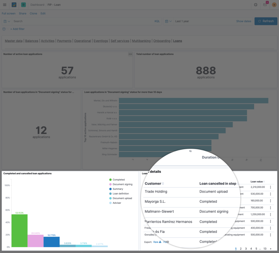
Task: Open the hamburger navigation menu
Action: (4, 5)
